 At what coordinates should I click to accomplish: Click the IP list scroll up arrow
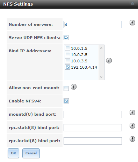point(101,48)
